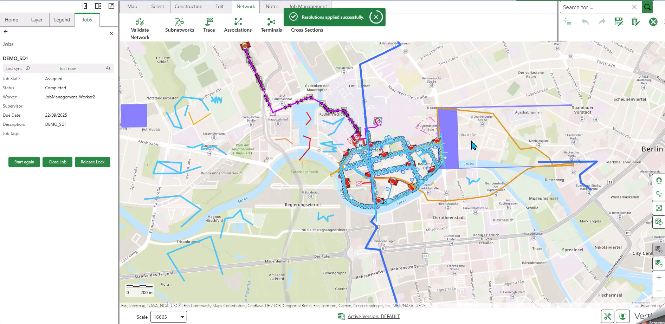Screen dimensions: 665x324
Task: Open the Active Version: DEFAULT link
Action: pos(373,316)
